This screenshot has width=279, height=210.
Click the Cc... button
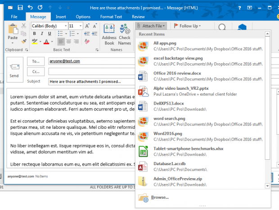pos(36,72)
